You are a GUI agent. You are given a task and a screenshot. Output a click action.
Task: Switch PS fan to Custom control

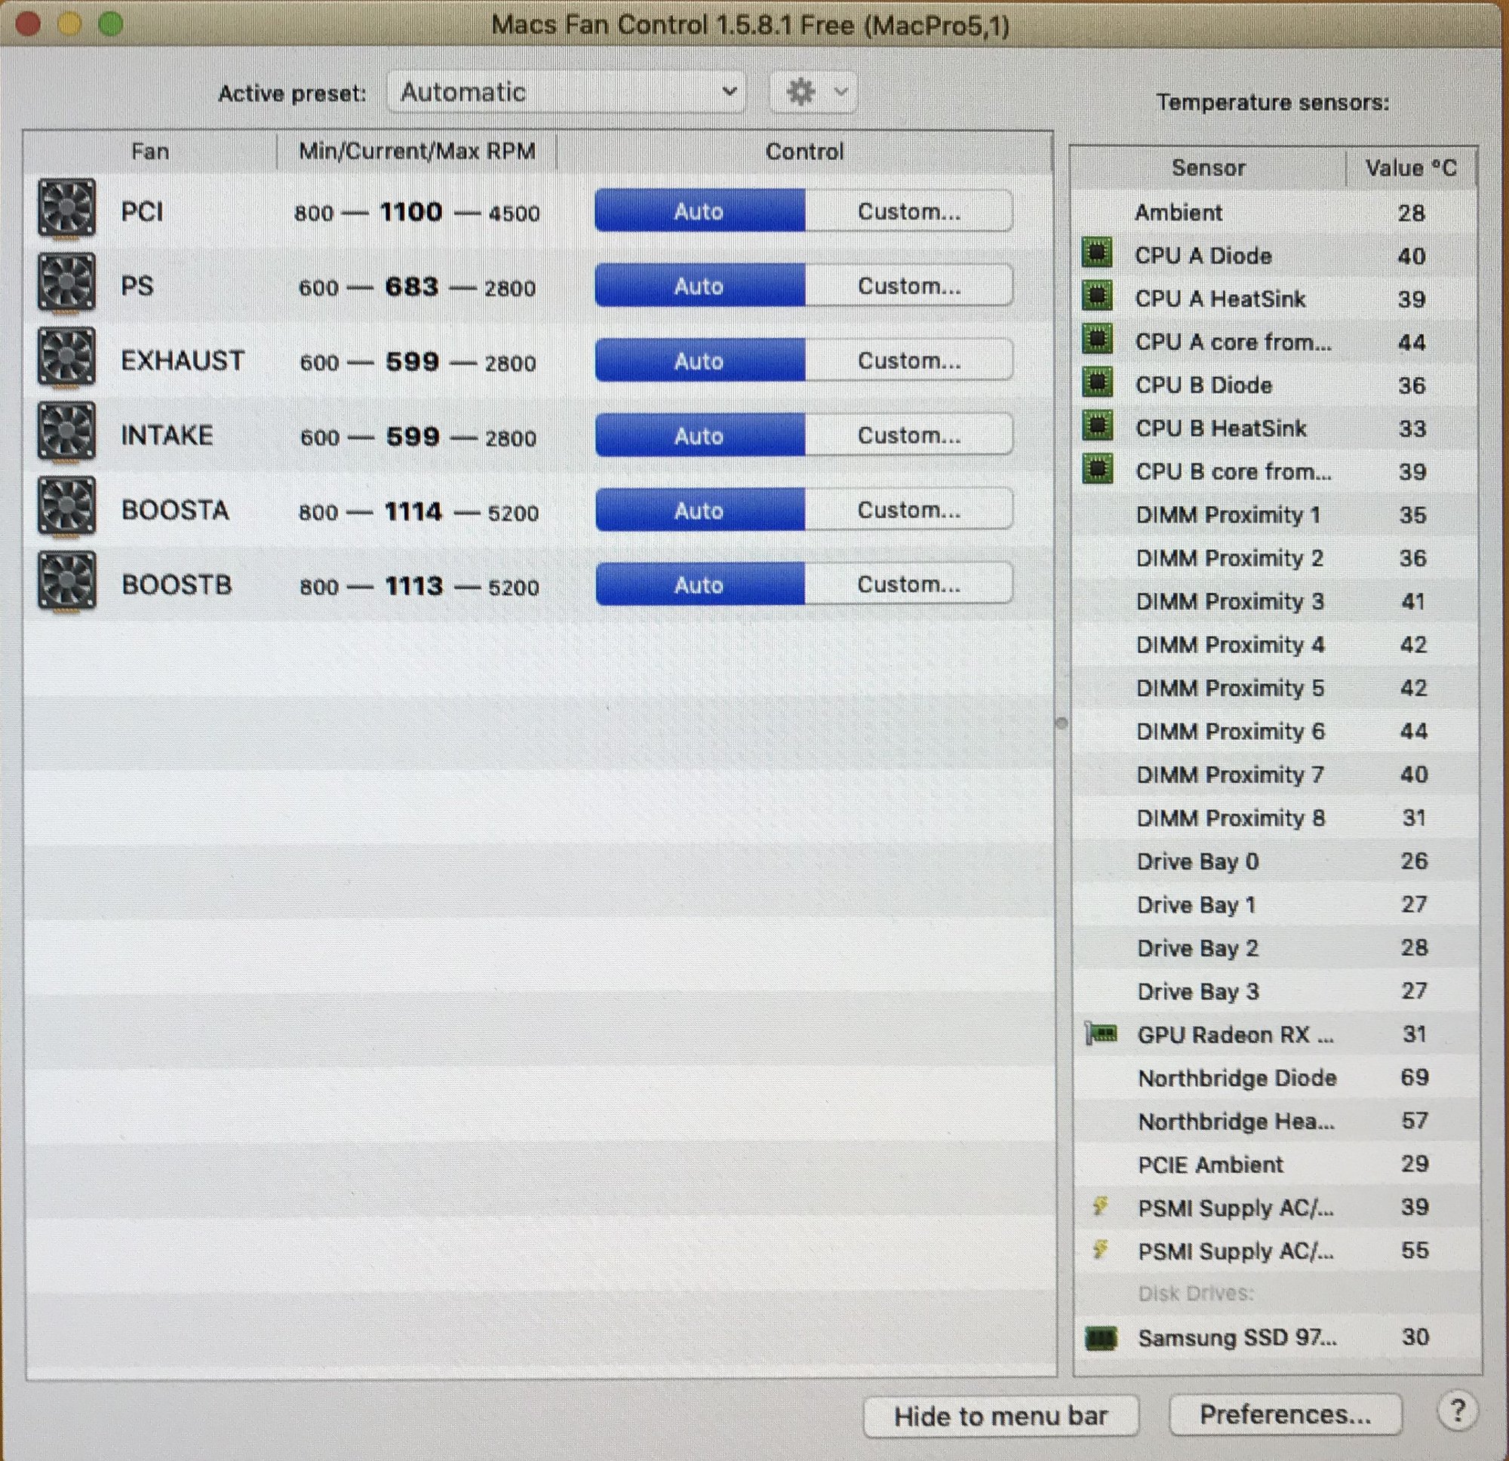908,287
